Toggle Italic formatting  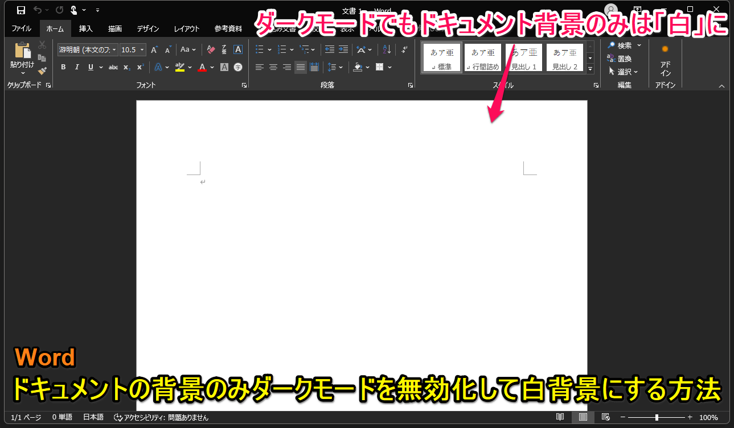77,67
